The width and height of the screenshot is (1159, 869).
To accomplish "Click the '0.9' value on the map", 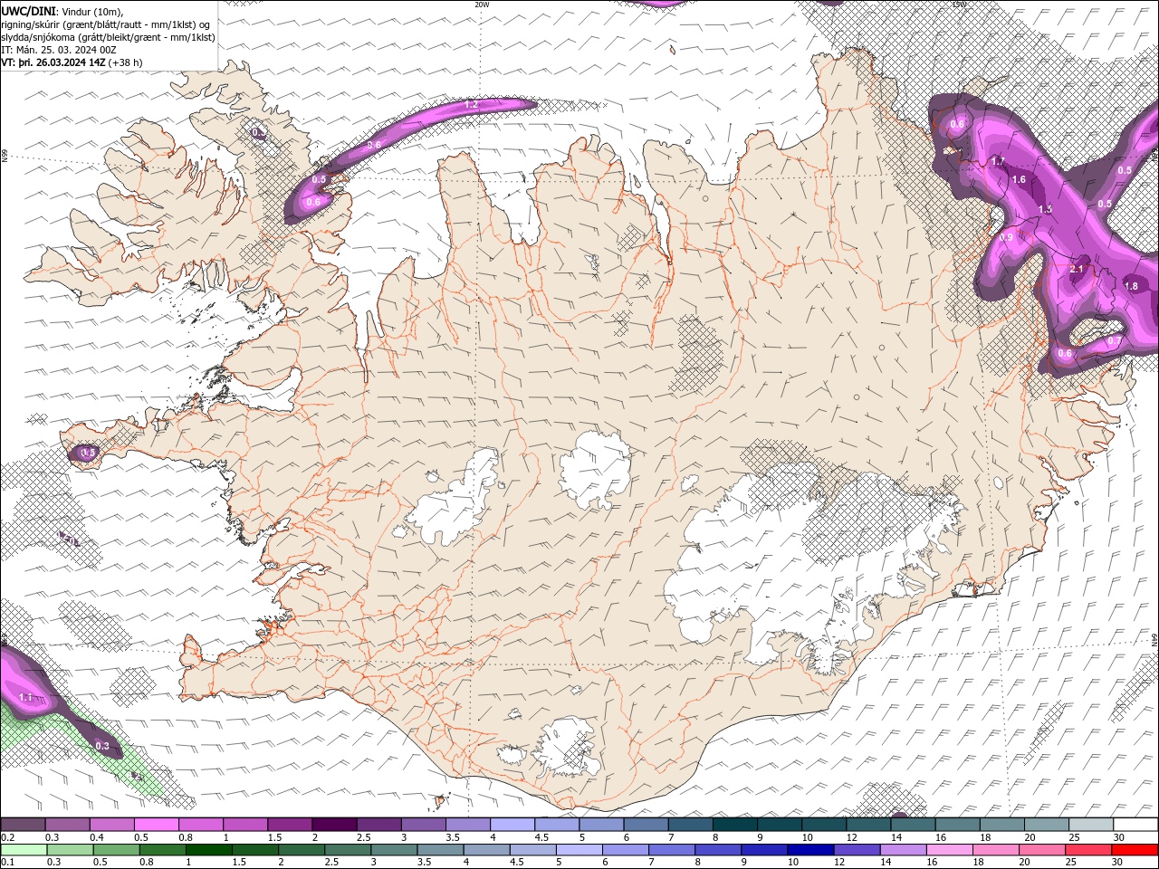I will [x=1006, y=237].
